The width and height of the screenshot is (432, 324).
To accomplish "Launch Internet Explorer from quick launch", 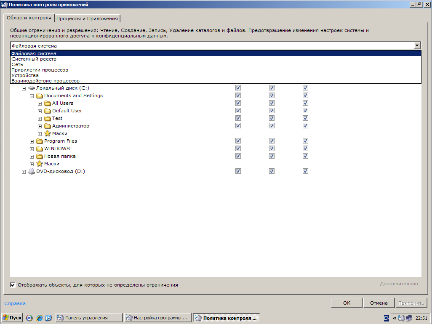I will click(40, 318).
